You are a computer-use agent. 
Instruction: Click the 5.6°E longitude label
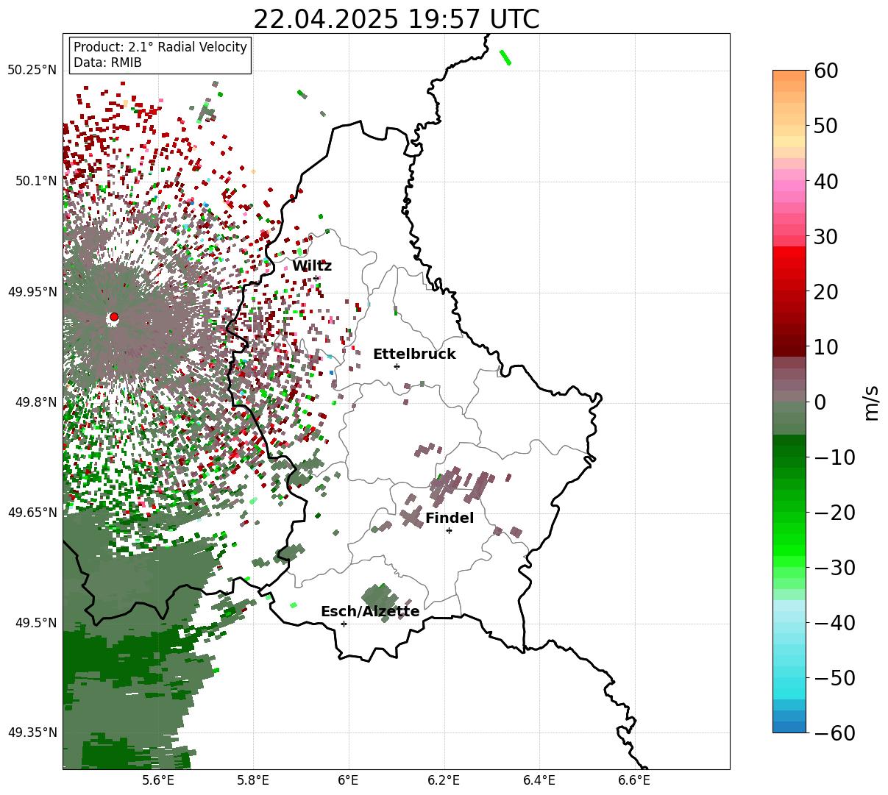(158, 780)
